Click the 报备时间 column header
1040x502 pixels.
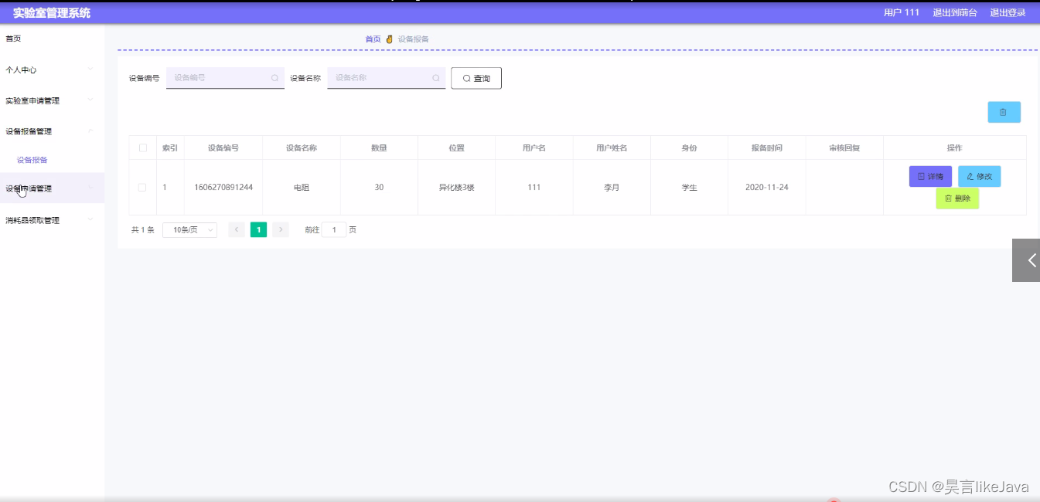coord(767,148)
